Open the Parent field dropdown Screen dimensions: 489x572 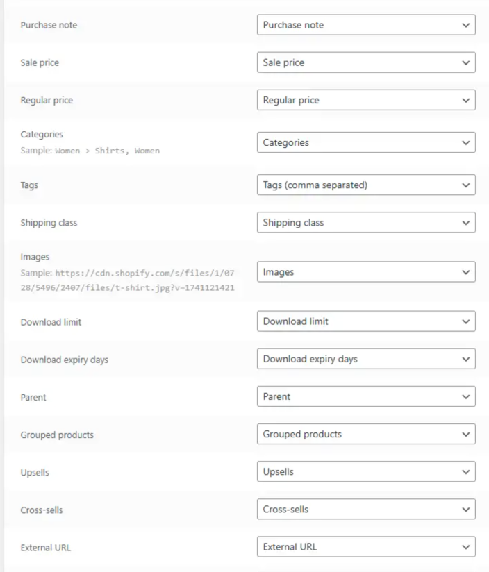366,396
